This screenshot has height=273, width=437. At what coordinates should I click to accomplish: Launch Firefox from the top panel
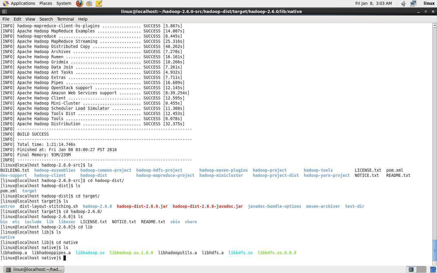click(80, 3)
